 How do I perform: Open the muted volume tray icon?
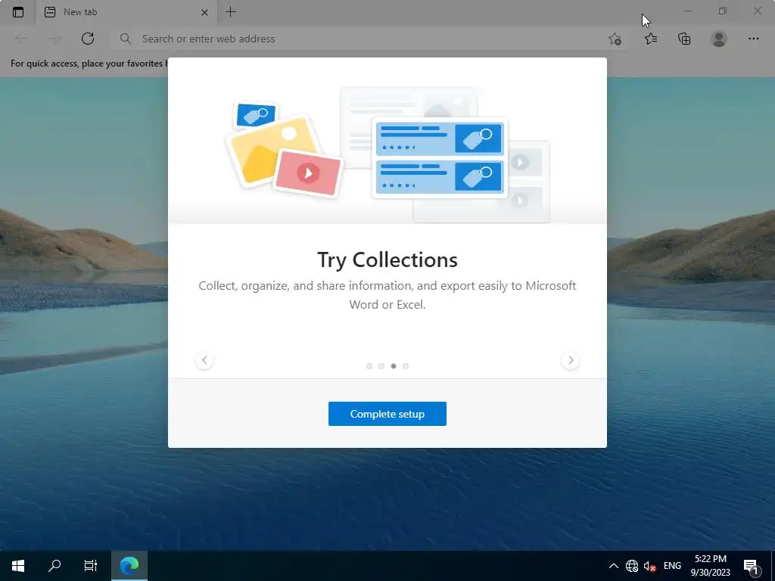click(649, 566)
